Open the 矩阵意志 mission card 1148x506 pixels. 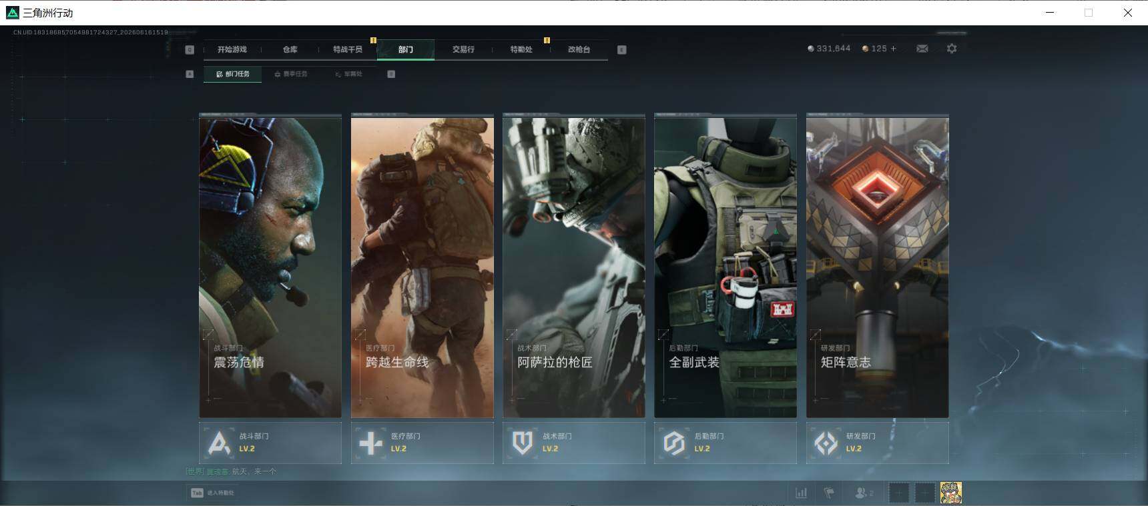tap(878, 266)
